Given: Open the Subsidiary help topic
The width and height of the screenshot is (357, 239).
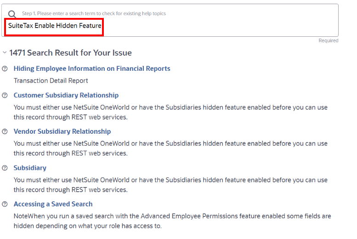Looking at the screenshot, I should click(x=30, y=168).
